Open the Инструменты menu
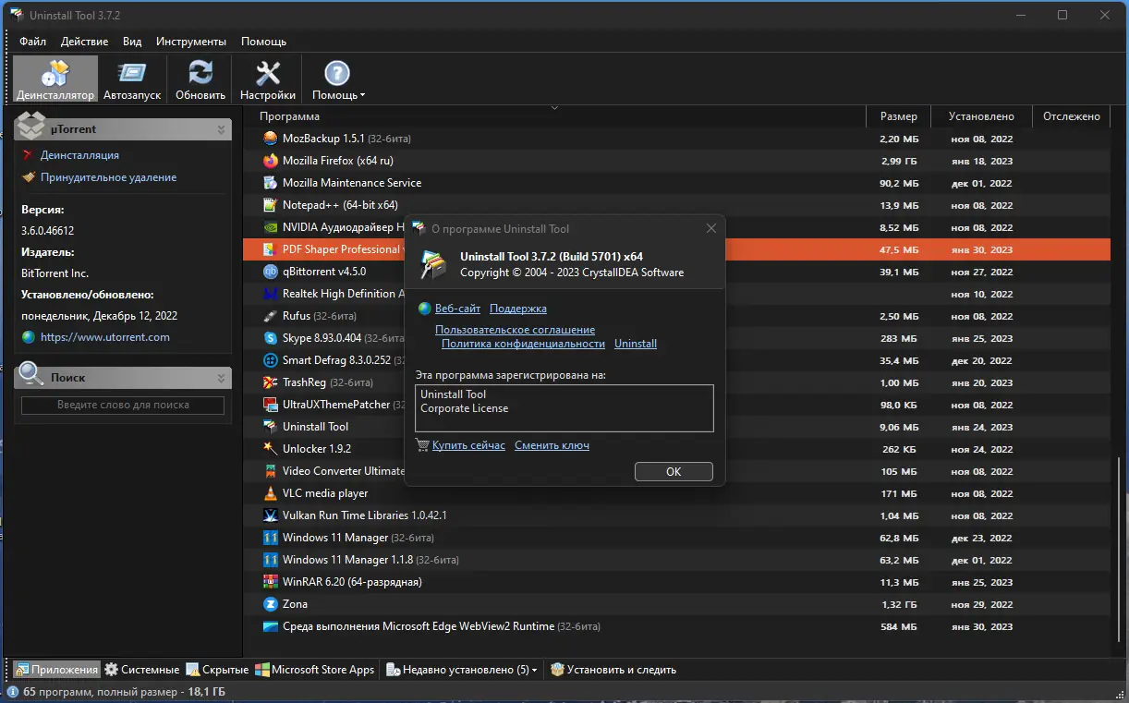This screenshot has width=1129, height=703. point(190,41)
